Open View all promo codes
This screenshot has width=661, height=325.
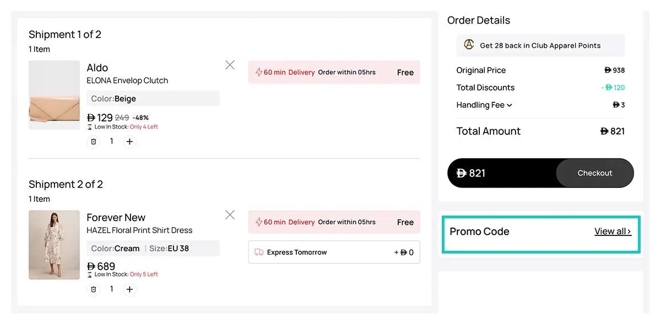click(613, 232)
